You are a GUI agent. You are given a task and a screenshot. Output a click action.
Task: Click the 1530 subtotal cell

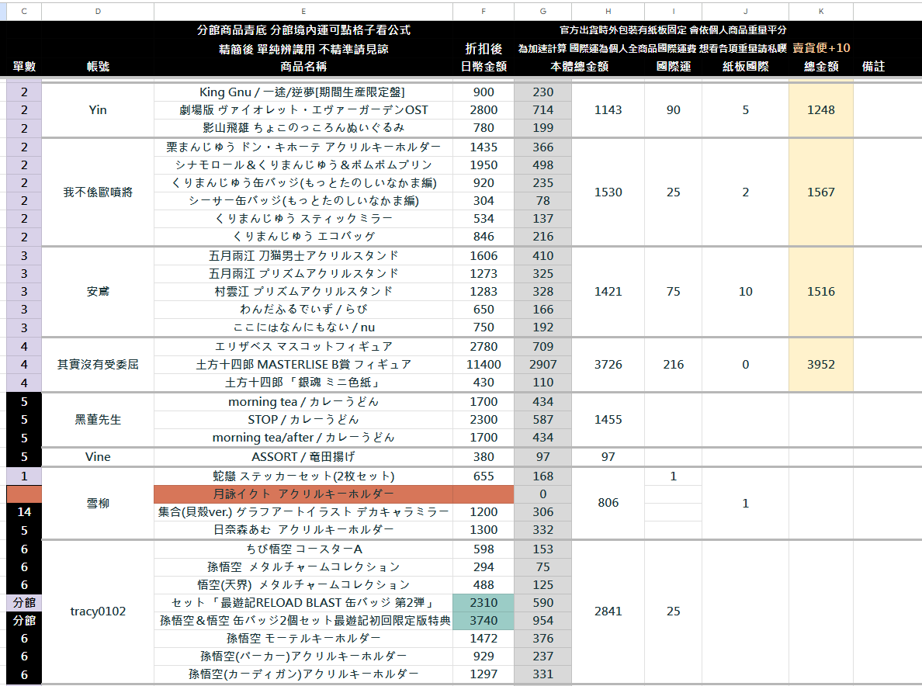click(608, 192)
